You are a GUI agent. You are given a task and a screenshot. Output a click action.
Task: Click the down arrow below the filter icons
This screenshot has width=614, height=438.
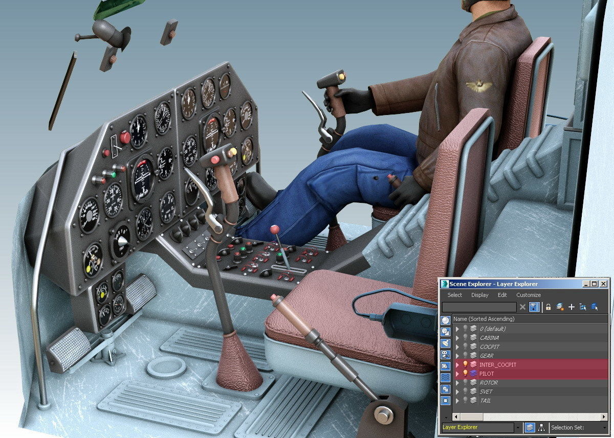point(446,417)
